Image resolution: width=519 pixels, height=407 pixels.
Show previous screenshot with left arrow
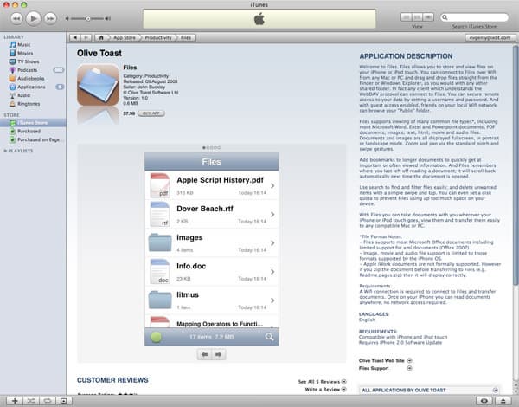pos(204,354)
